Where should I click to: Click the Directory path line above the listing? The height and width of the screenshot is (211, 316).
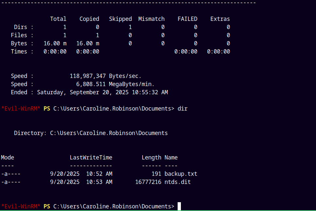pyautogui.click(x=91, y=133)
